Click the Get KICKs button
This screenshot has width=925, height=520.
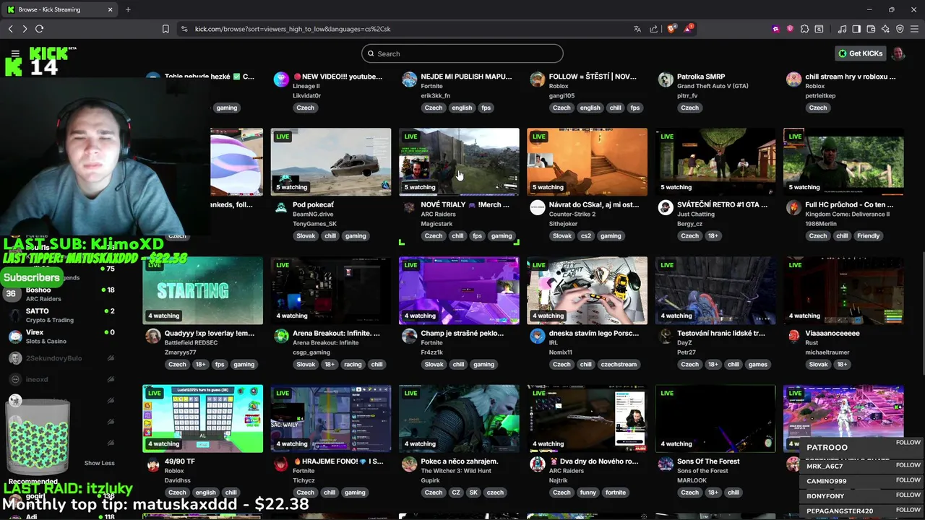860,53
